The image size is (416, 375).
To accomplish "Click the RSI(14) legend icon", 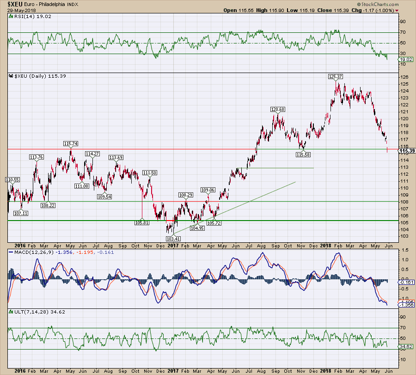I will (10, 17).
